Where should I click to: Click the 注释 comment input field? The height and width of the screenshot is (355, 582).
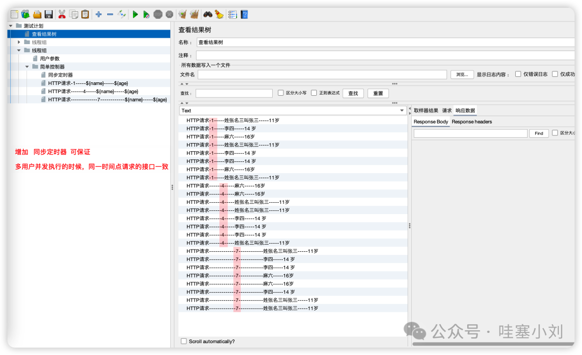pos(386,55)
